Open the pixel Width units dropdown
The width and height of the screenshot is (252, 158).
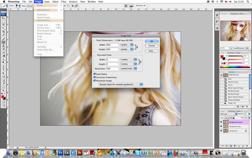[127, 45]
